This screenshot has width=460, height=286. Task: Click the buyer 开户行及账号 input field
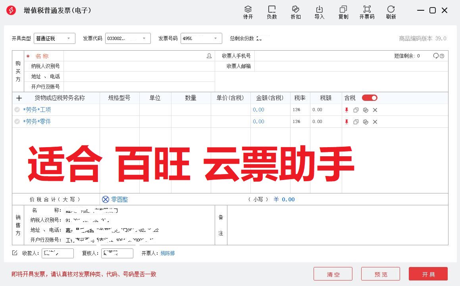(139, 87)
